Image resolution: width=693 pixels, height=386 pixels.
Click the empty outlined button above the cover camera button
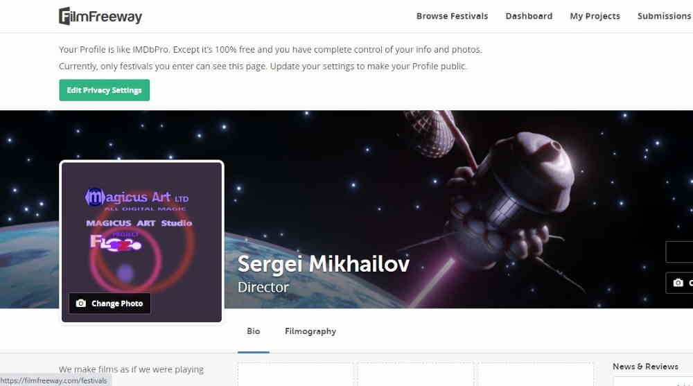[680, 252]
